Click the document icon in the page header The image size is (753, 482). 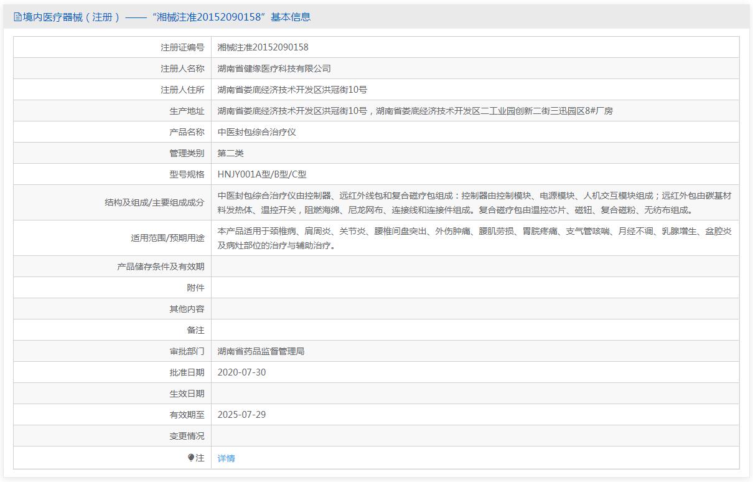point(17,17)
